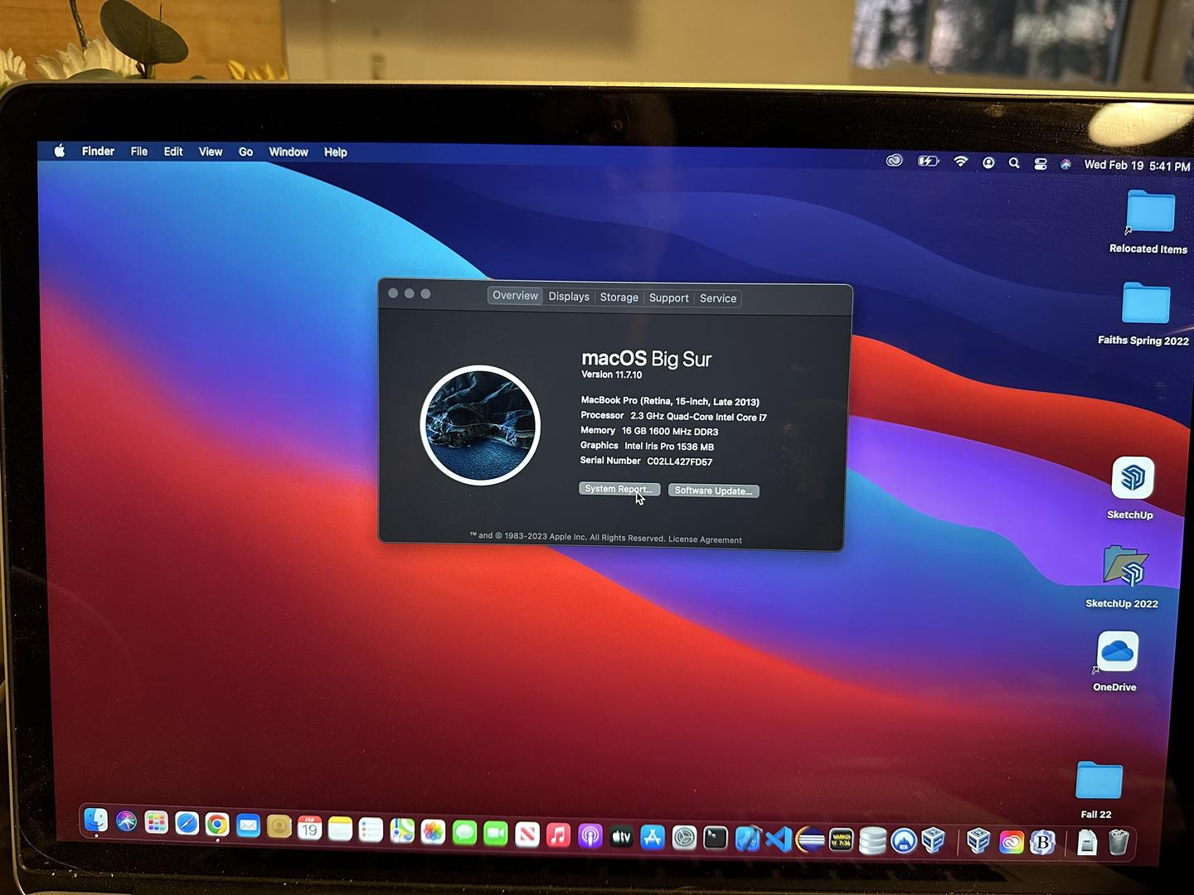Open Adobe Creative Cloud in the dock
Screen dimensions: 1194x895
1012,843
